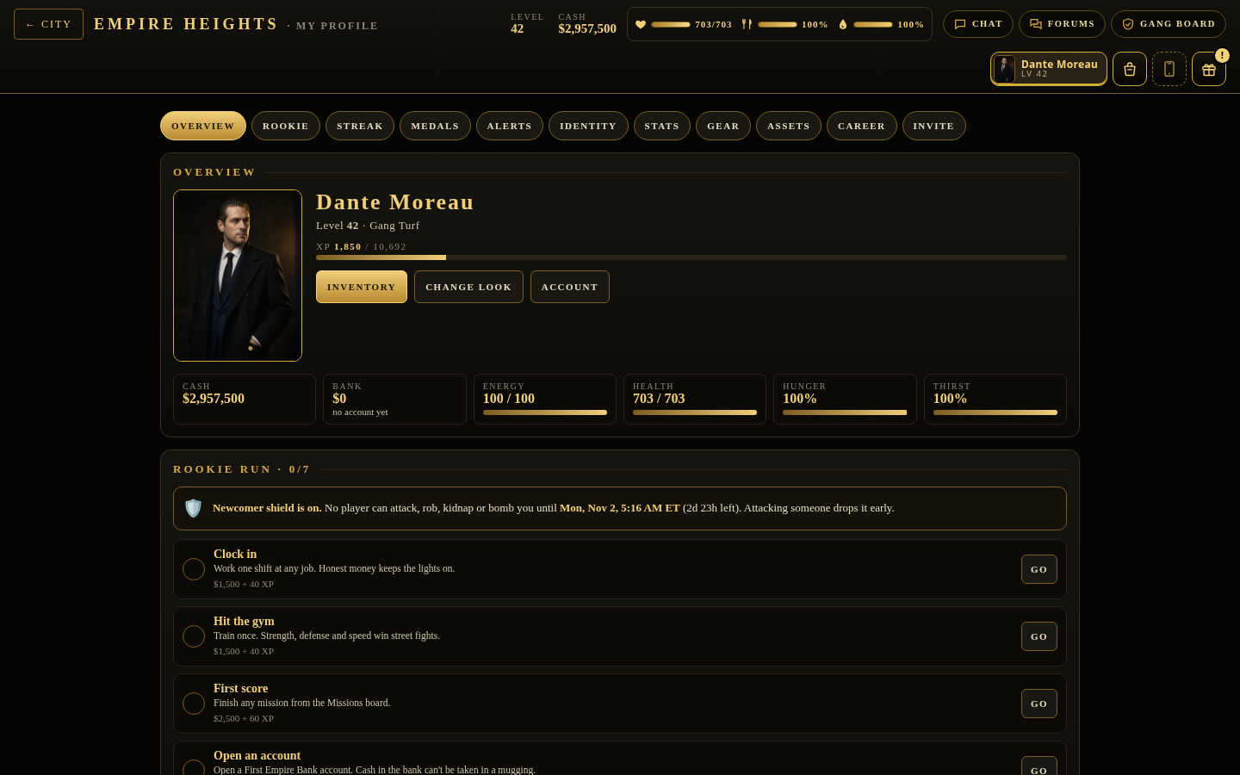This screenshot has width=1240, height=775.
Task: Mark the Hit the gym task circle
Action: 194,636
